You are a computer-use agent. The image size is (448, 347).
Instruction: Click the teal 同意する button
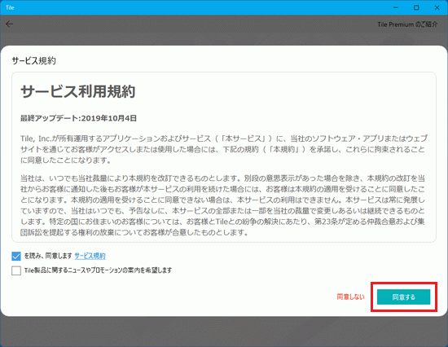403,297
